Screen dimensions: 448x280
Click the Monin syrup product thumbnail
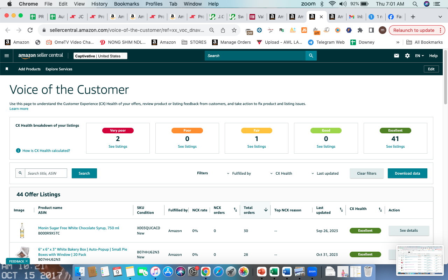pyautogui.click(x=22, y=230)
